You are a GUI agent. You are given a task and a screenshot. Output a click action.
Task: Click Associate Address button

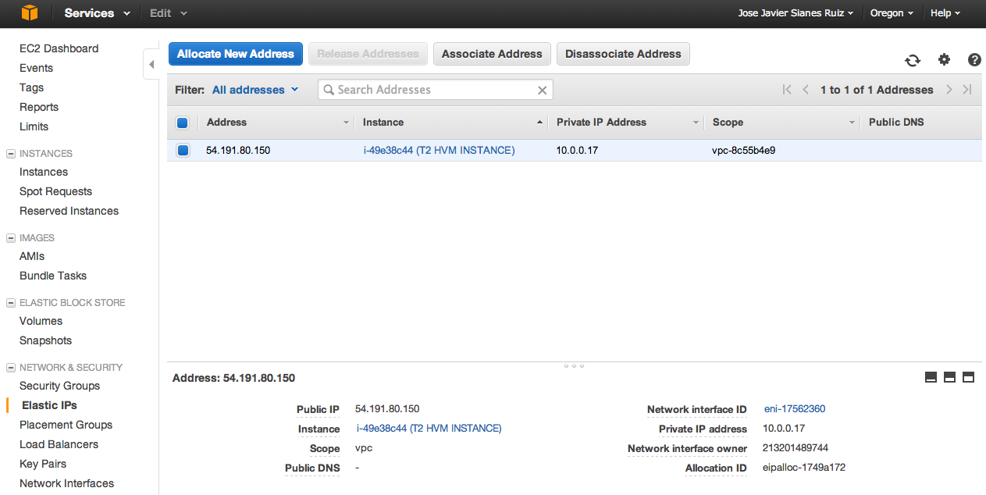click(492, 54)
